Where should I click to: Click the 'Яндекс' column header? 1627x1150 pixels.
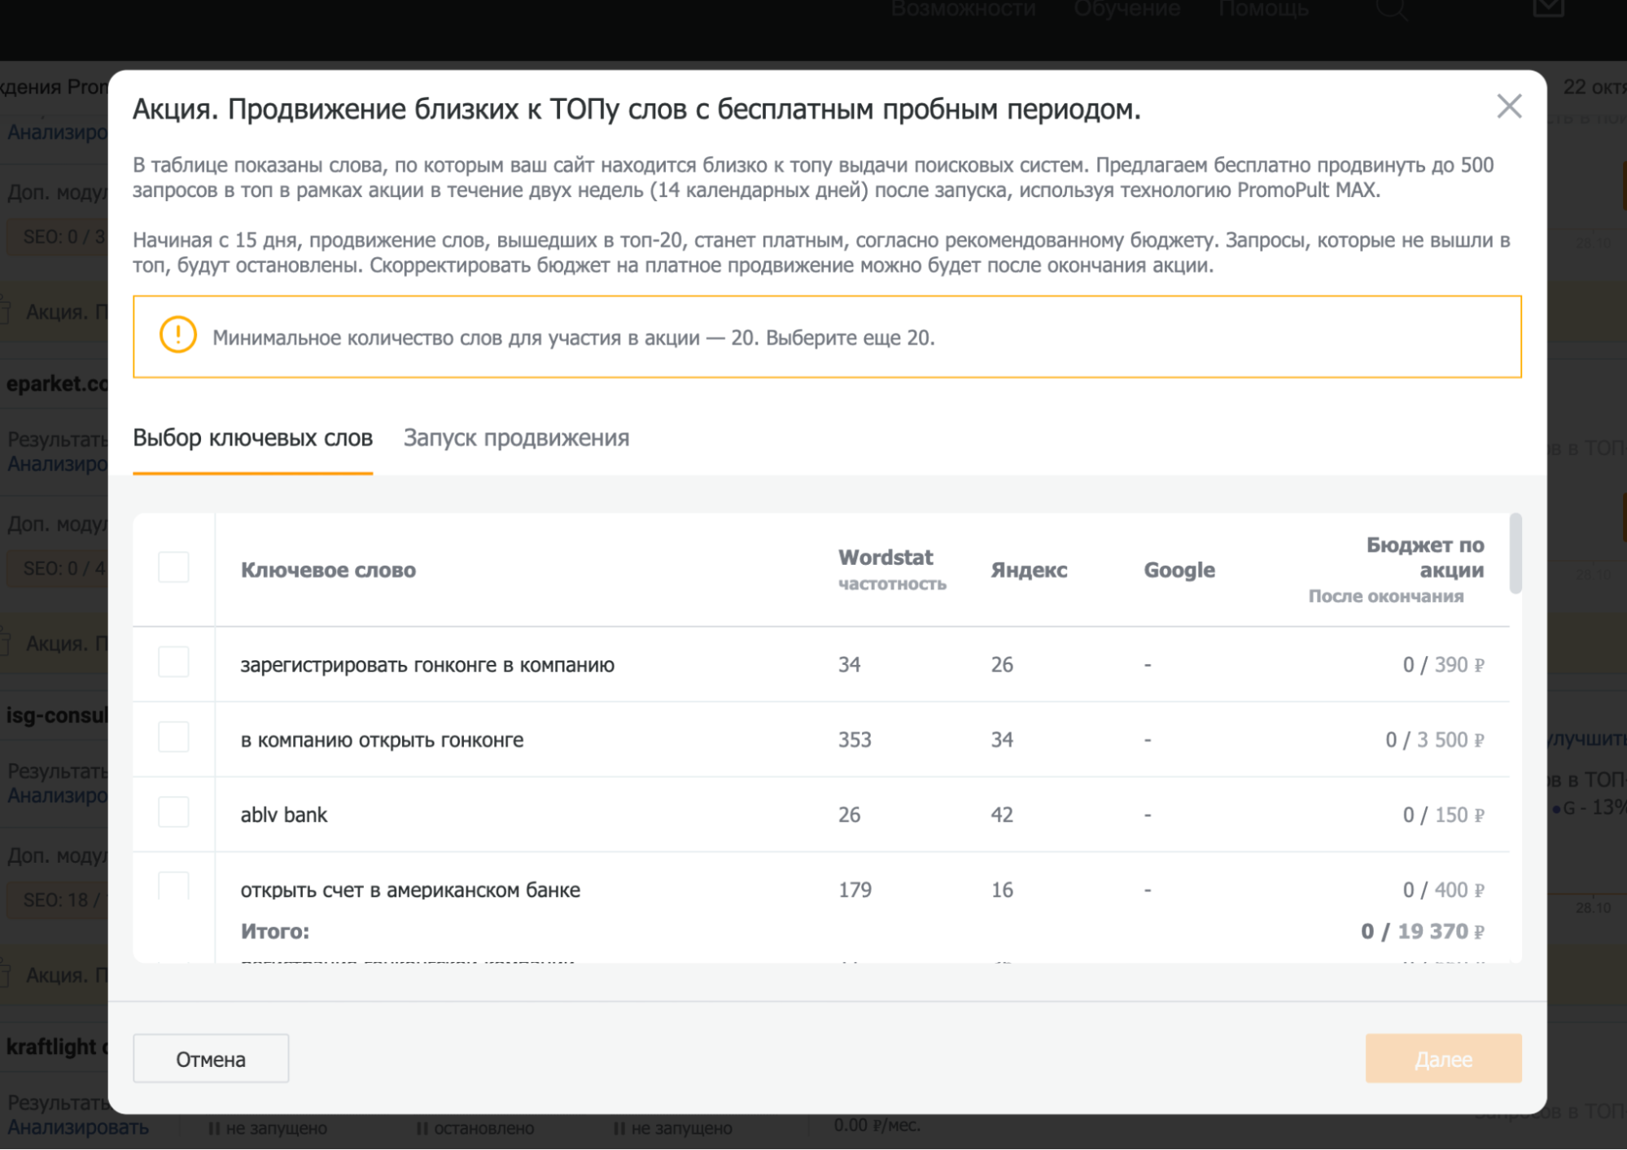[x=1029, y=570]
